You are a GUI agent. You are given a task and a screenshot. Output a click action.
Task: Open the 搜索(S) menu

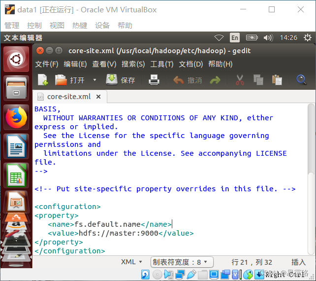pos(133,64)
